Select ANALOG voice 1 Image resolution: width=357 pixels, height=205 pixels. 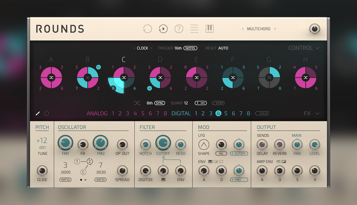113,113
